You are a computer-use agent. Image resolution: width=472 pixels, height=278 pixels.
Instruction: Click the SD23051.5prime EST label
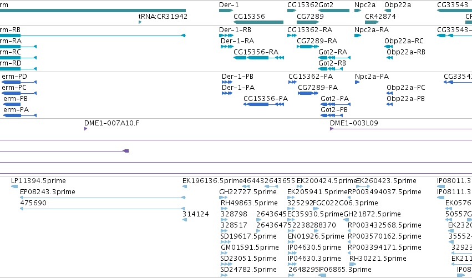tap(248, 259)
